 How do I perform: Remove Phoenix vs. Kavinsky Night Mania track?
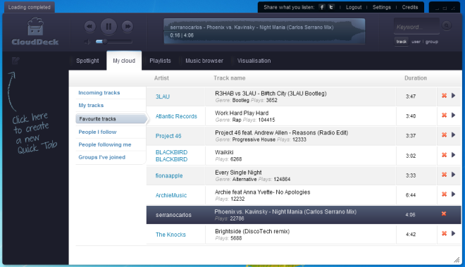pyautogui.click(x=444, y=213)
